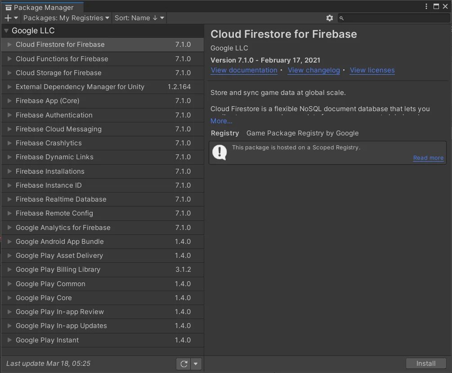Select Google Analytics for Firebase package
This screenshot has width=452, height=373.
click(103, 228)
